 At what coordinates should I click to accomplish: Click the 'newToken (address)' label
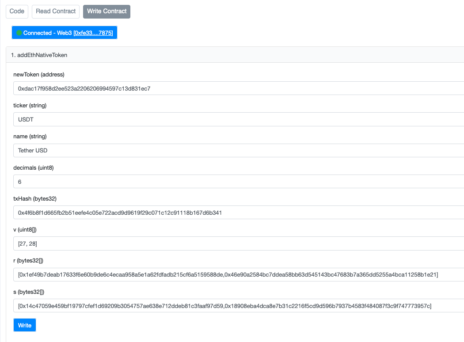[39, 75]
